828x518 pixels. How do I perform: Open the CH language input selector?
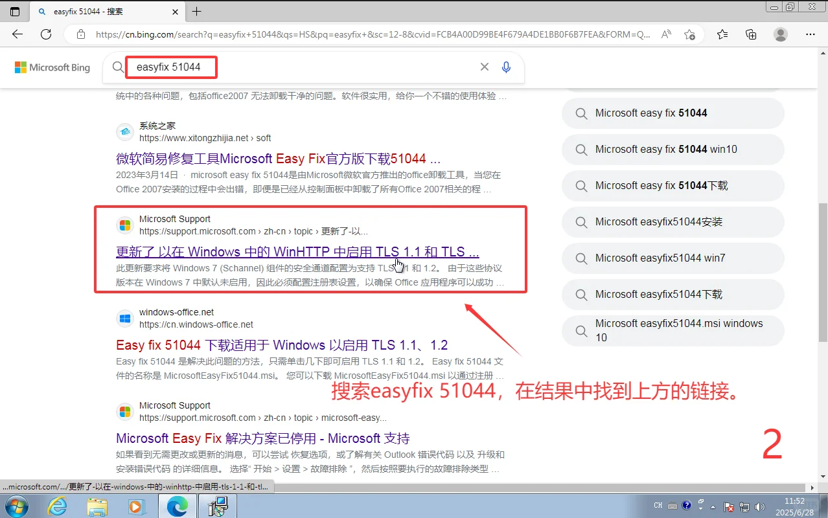point(658,506)
